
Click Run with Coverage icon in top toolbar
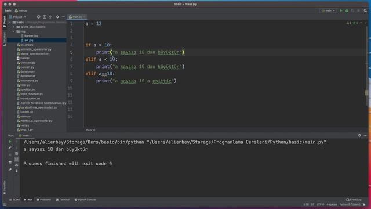[353, 10]
